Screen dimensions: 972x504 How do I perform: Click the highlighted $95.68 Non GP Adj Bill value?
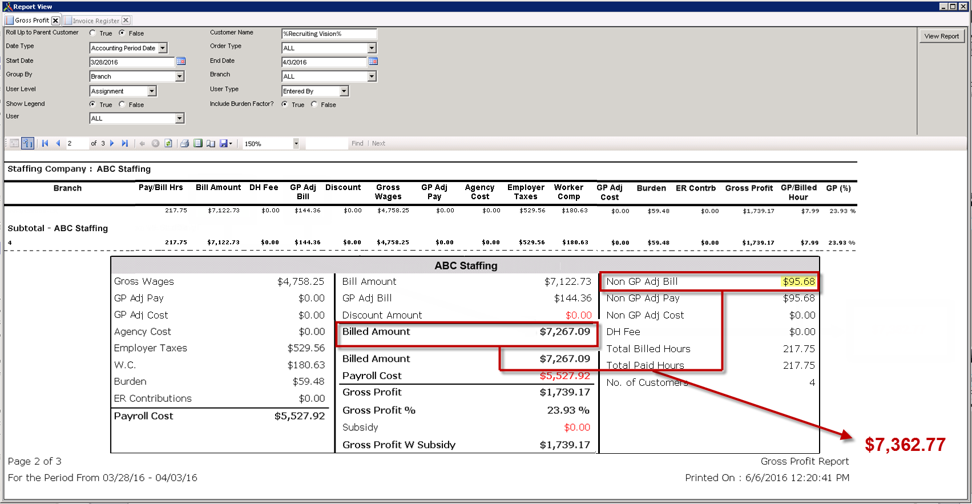pos(798,281)
